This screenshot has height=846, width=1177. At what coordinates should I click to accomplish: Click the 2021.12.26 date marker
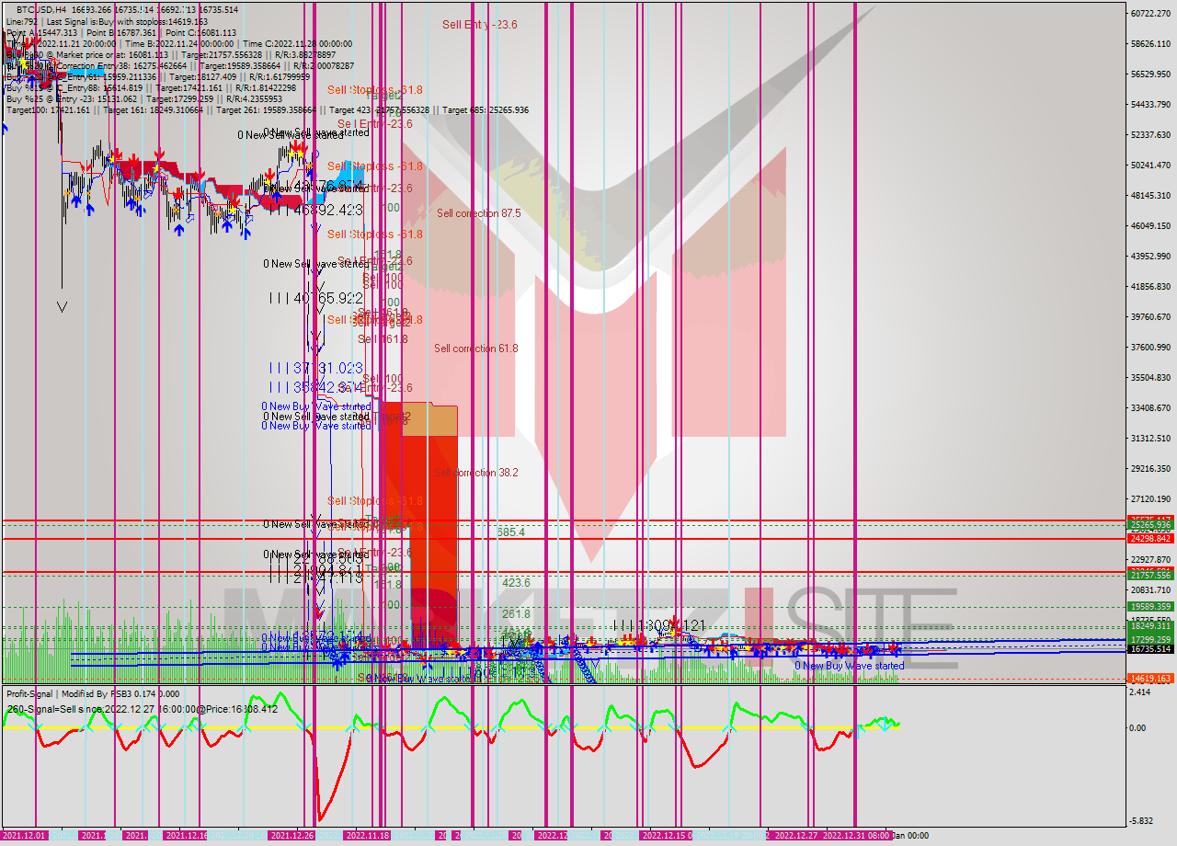click(x=292, y=835)
